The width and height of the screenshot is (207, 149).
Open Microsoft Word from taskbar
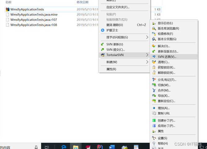(x=112, y=147)
